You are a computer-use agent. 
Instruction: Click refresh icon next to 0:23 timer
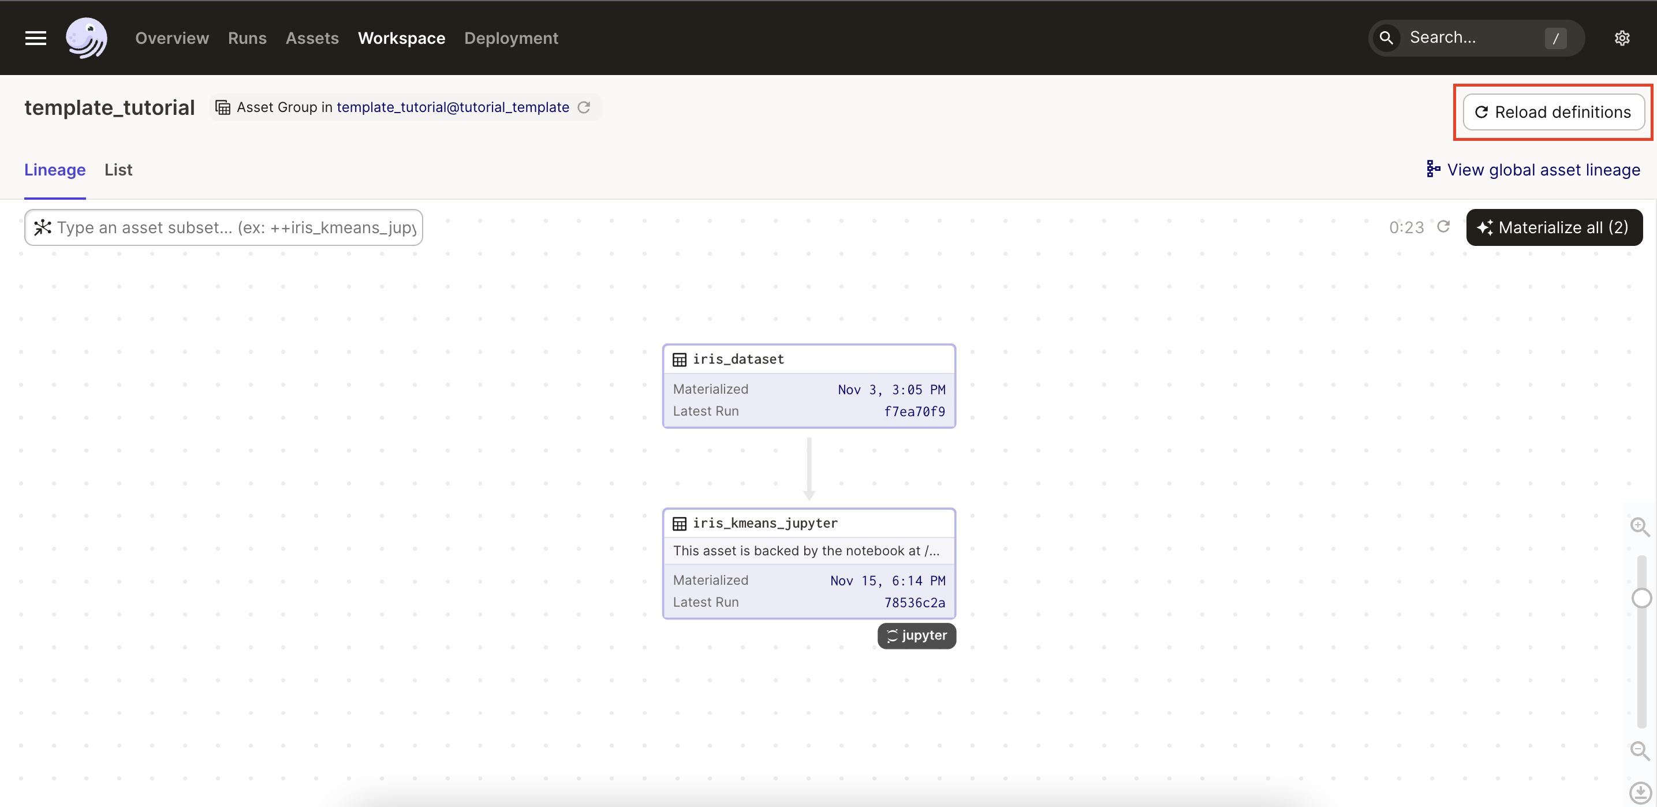pyautogui.click(x=1443, y=226)
